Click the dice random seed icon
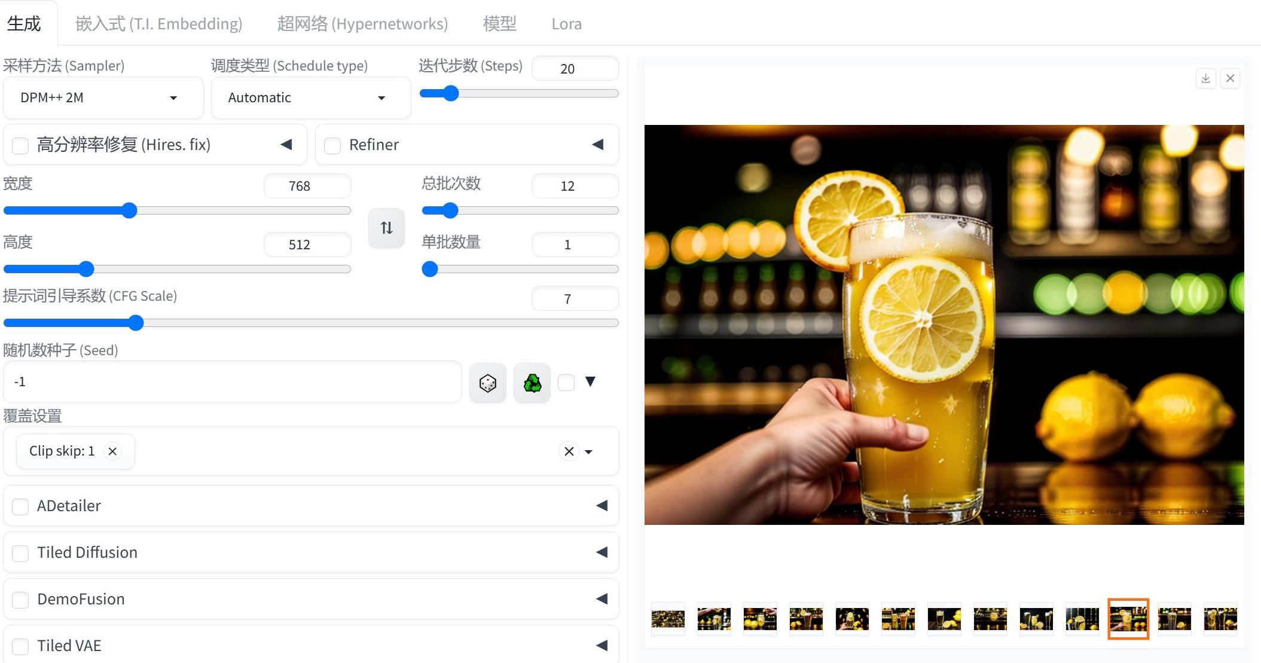Screen dimensions: 1261x663 [x=487, y=383]
